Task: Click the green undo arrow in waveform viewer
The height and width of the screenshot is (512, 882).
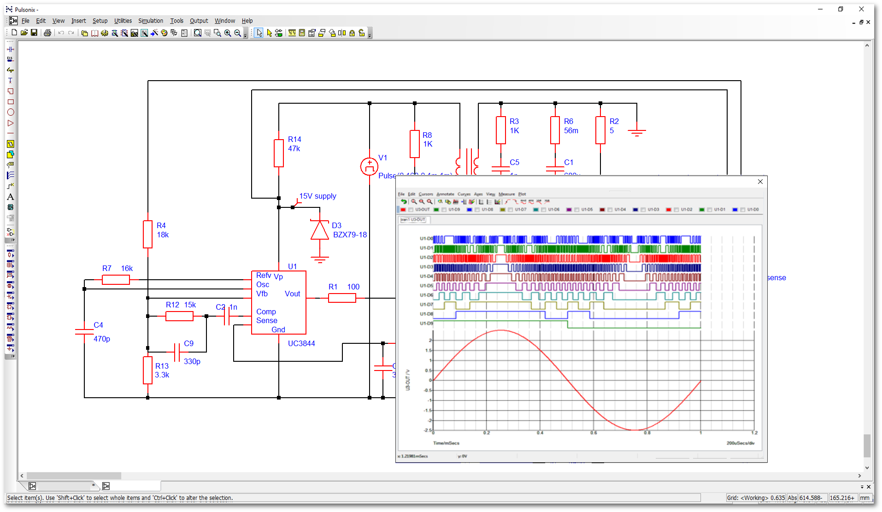Action: pos(404,201)
